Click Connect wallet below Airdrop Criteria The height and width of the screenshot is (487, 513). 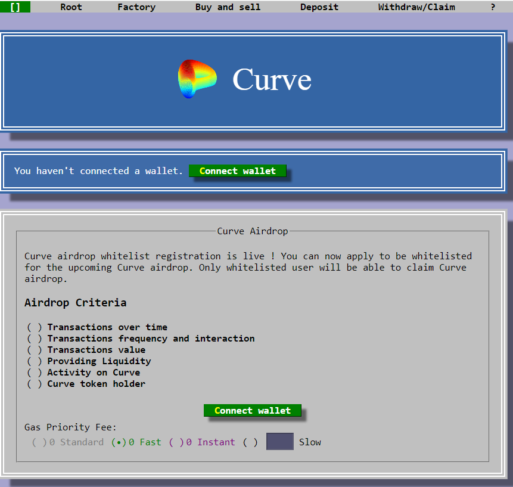click(252, 411)
